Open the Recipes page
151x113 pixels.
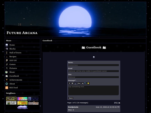tap(13, 57)
